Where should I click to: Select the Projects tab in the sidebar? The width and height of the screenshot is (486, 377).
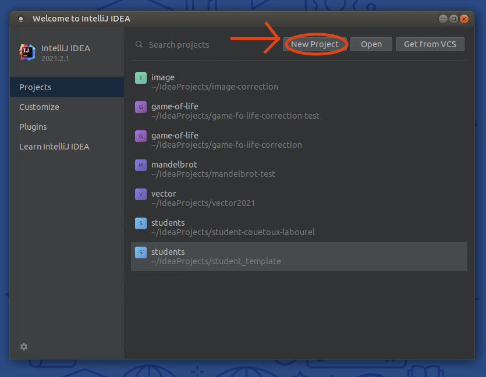pos(67,87)
